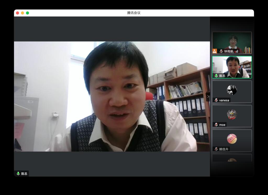This screenshot has width=268, height=195.
Task: Select vanesa's round profile avatar
Action: [232, 90]
